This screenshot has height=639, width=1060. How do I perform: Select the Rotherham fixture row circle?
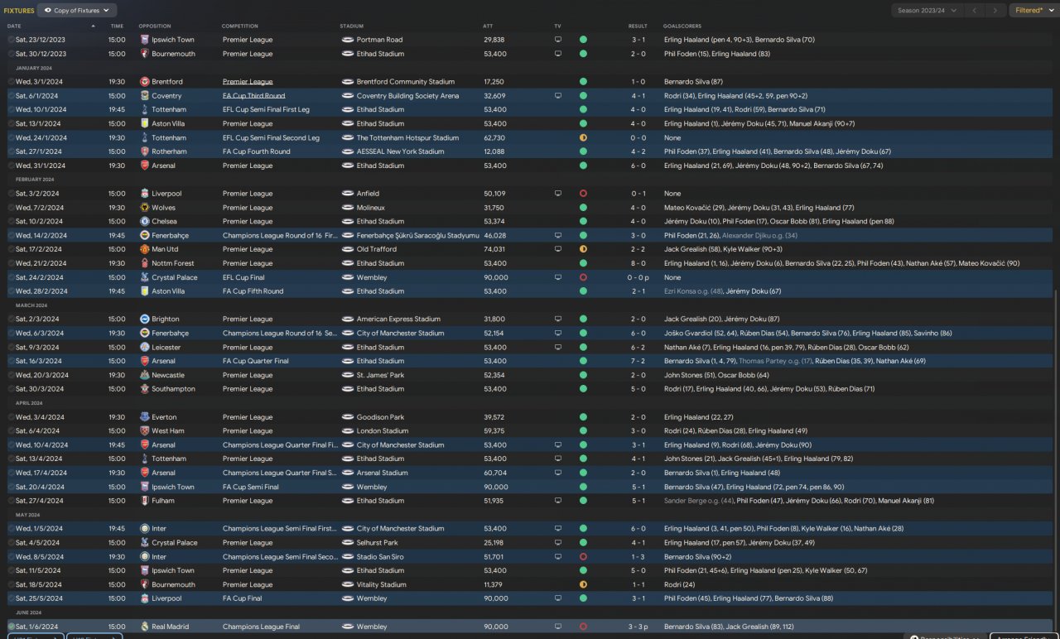click(x=11, y=151)
